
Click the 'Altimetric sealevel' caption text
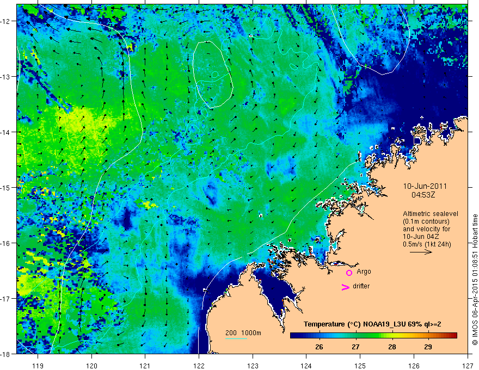(x=431, y=214)
